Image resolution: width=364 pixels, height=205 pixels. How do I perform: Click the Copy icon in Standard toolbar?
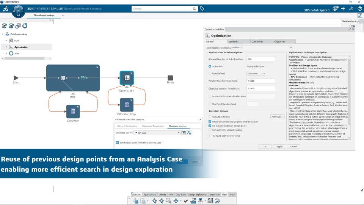[x=135, y=200]
